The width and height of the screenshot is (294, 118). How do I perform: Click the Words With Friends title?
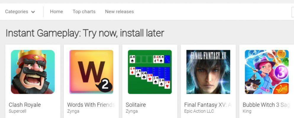coord(91,105)
